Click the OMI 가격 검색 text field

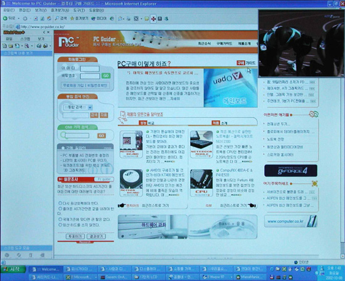coord(77,135)
